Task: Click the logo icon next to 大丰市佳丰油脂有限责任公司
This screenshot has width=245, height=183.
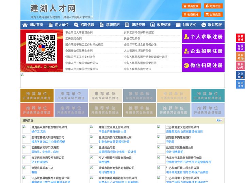Action: (161, 160)
